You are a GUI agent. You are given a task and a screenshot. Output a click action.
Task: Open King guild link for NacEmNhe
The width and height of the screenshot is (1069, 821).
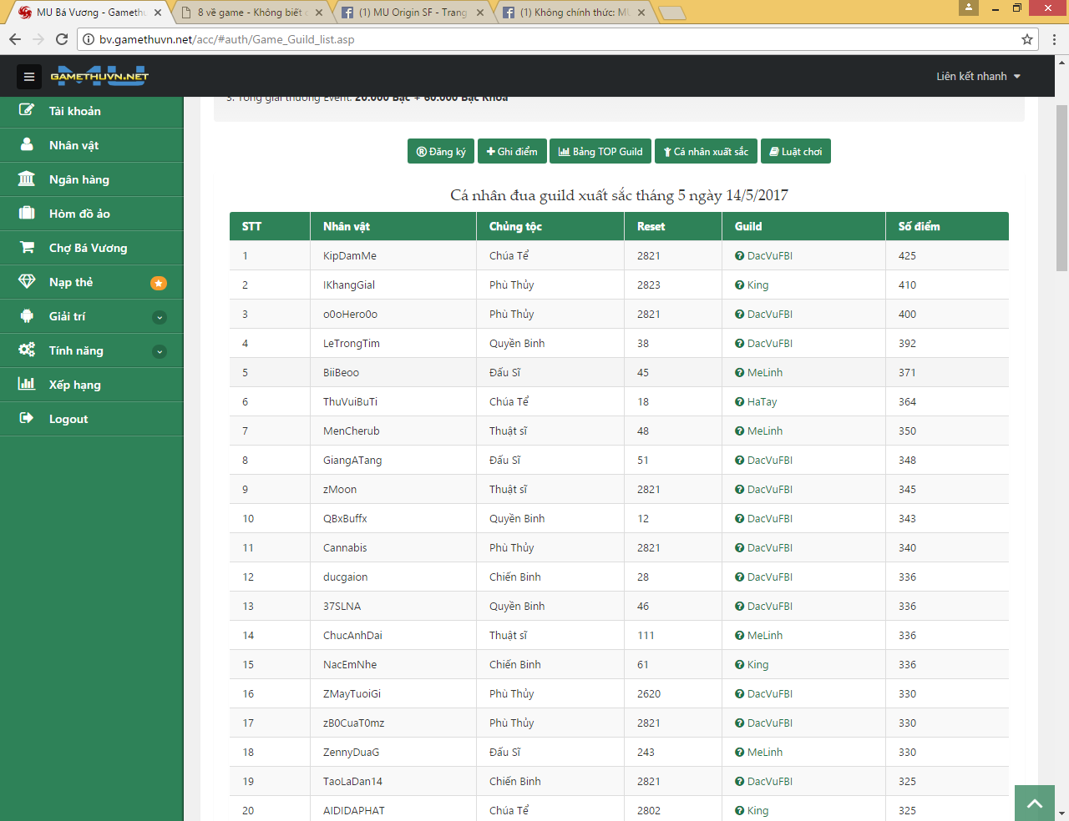pyautogui.click(x=758, y=664)
